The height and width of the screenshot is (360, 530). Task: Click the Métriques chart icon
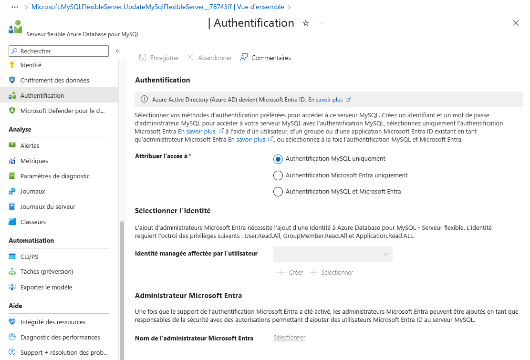(12, 161)
